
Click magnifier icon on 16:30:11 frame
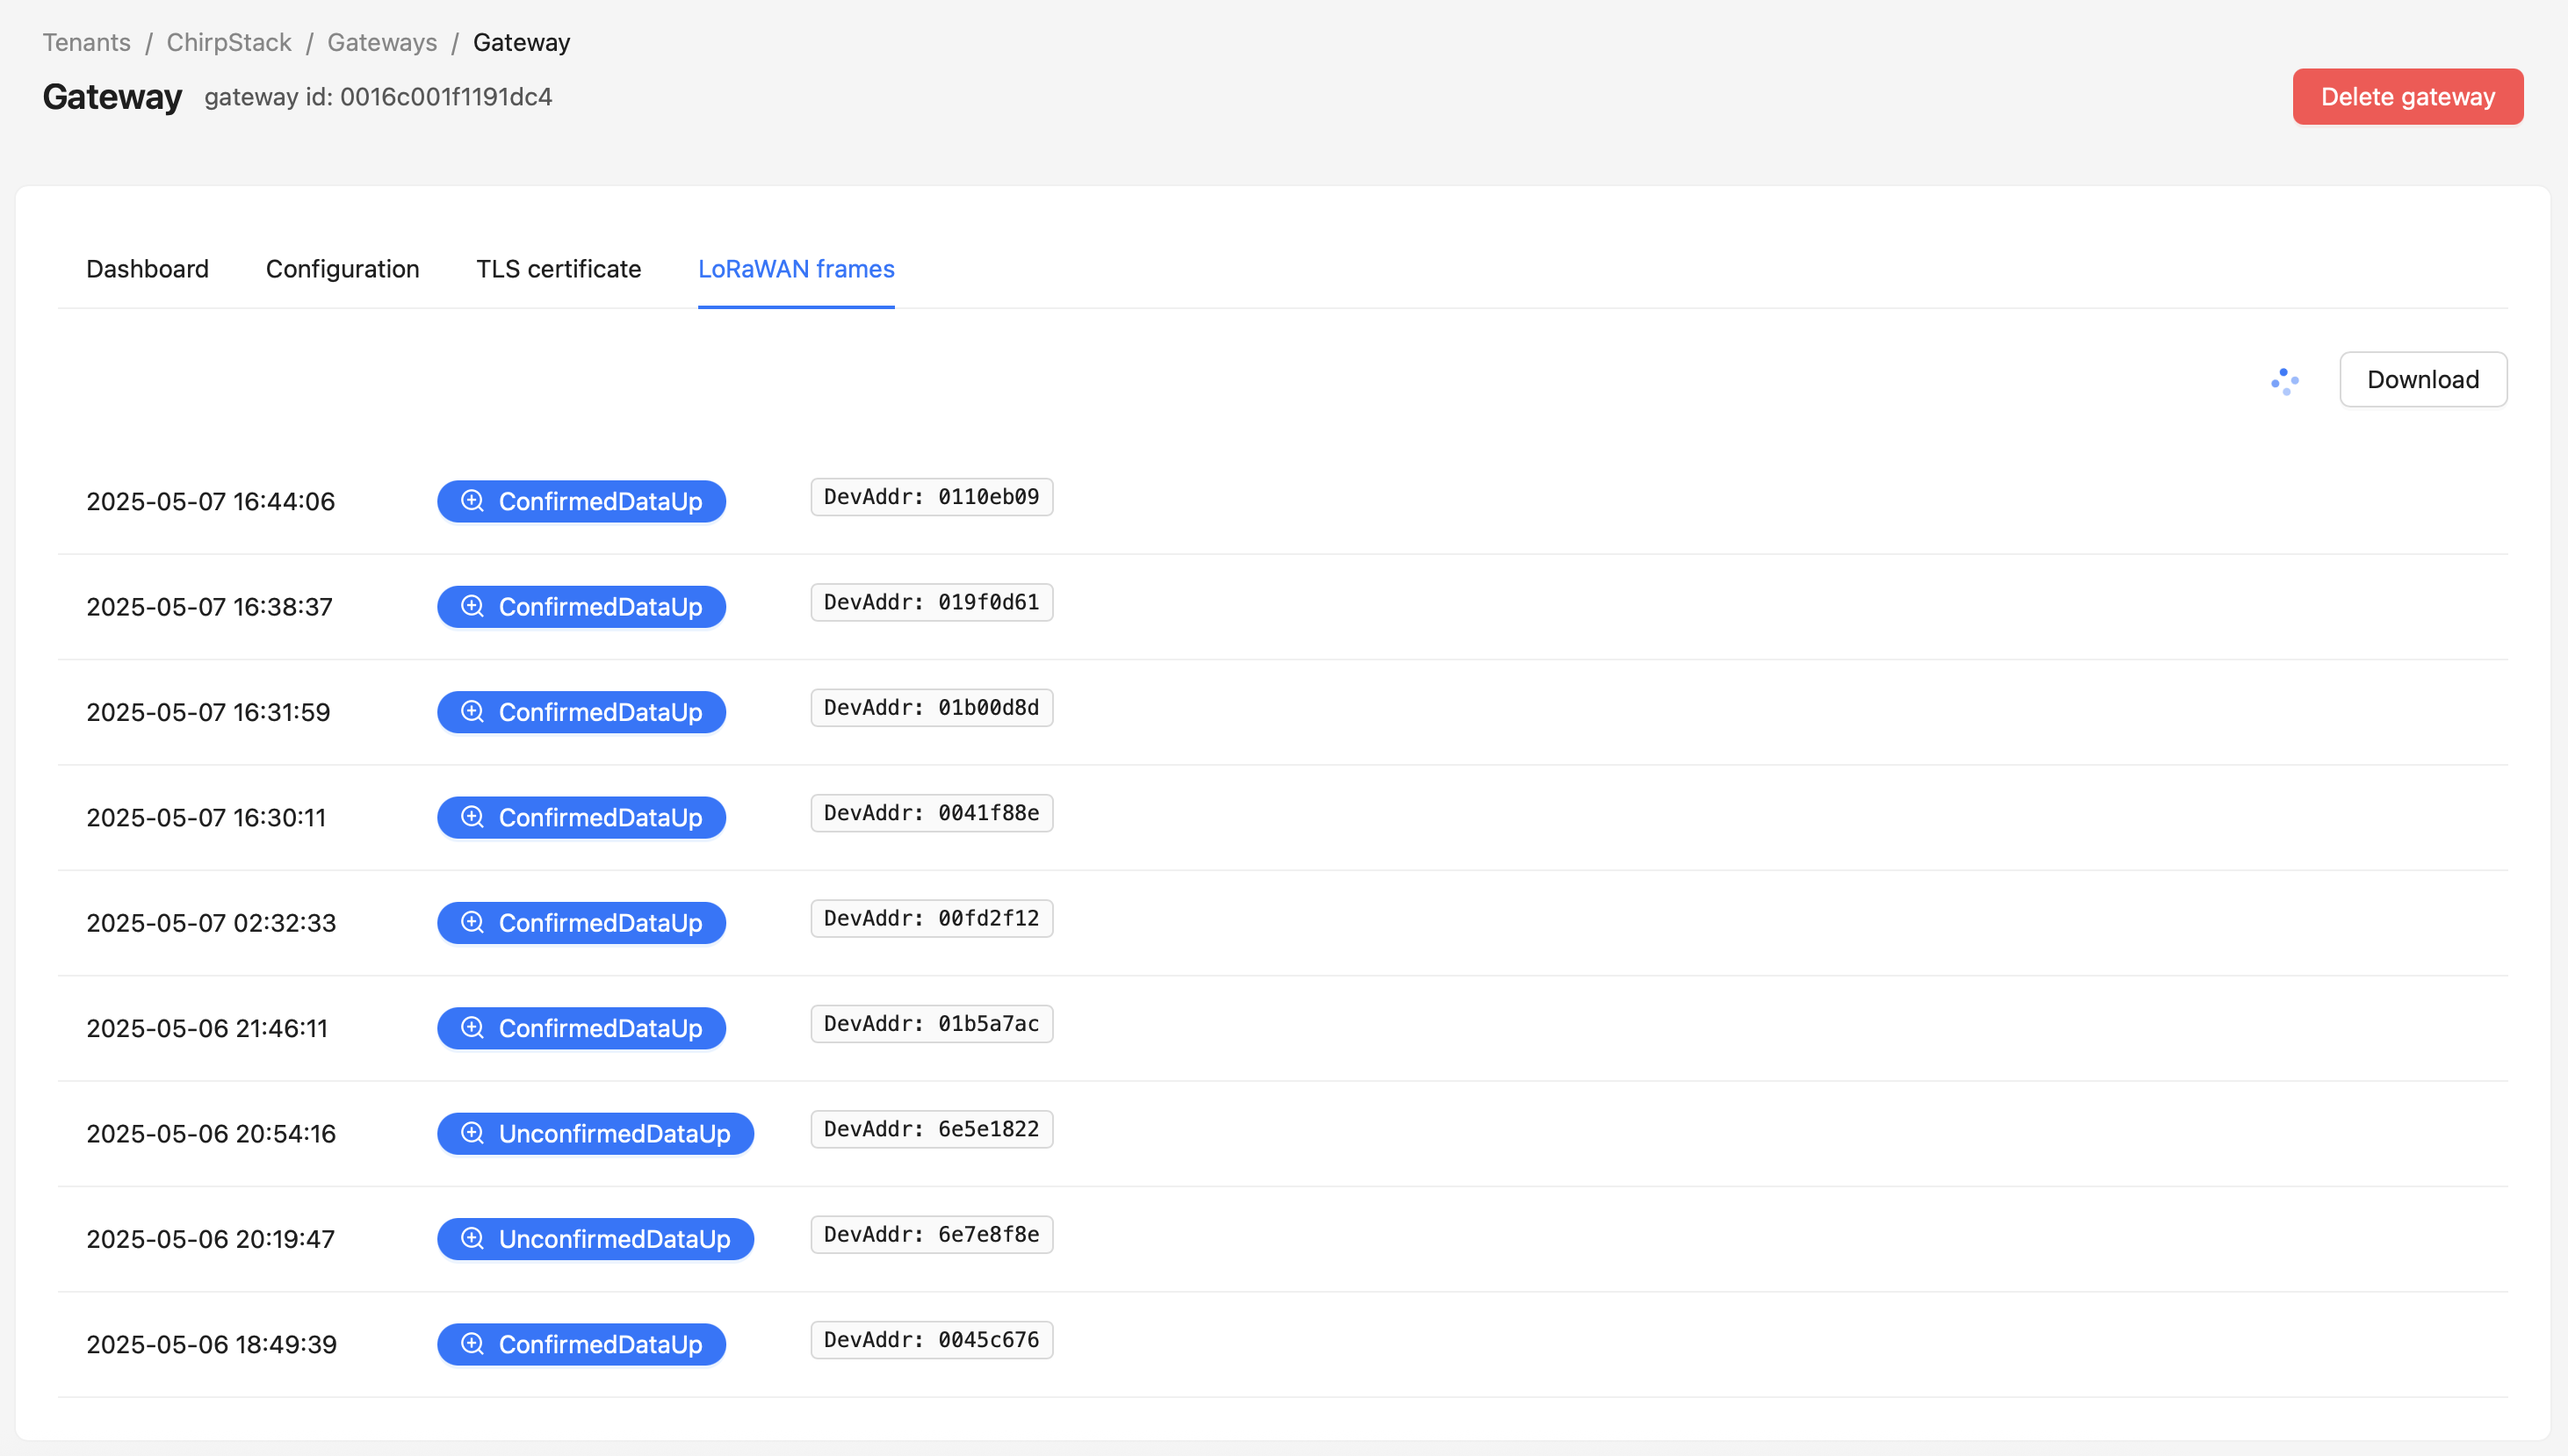472,818
